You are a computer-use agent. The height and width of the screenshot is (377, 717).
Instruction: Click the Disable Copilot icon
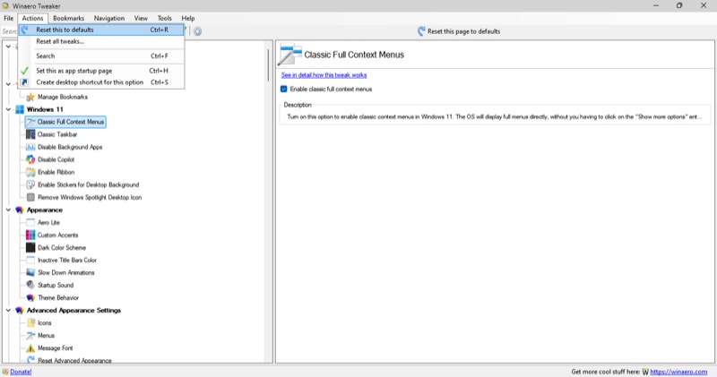tap(30, 159)
